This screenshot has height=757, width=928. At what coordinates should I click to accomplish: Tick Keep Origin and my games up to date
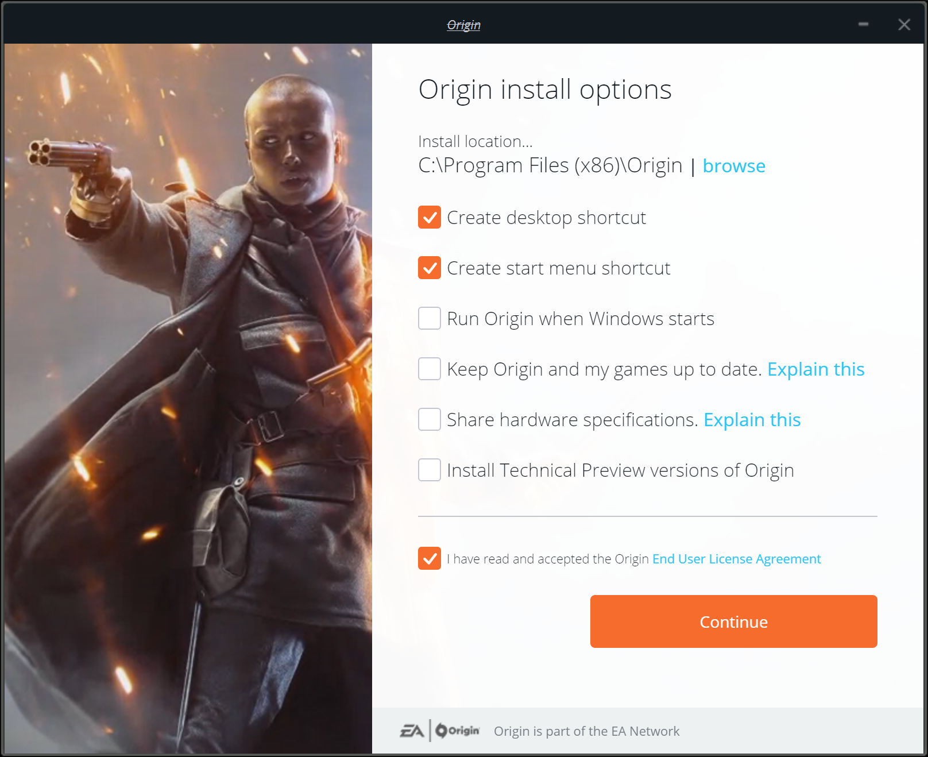[x=430, y=369]
